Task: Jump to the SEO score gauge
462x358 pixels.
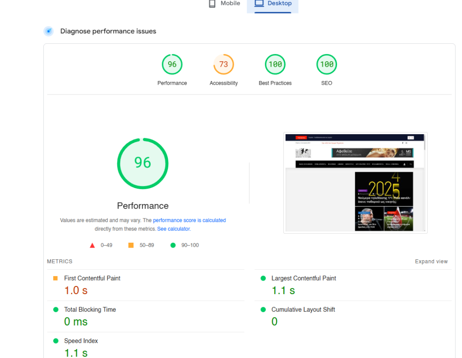Action: tap(327, 64)
